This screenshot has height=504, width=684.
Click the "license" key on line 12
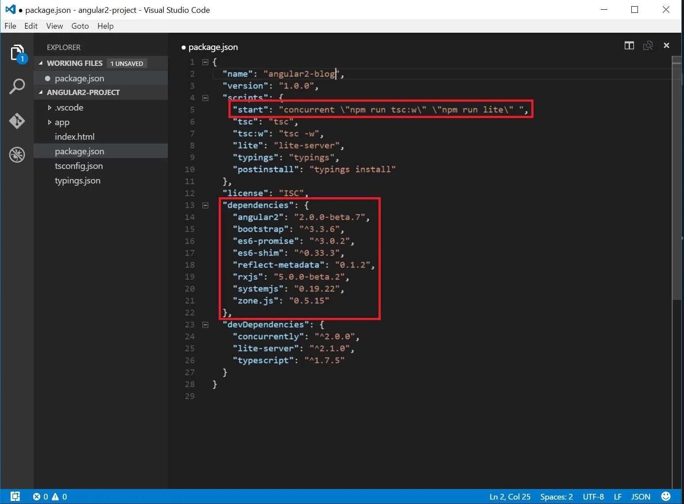click(245, 193)
